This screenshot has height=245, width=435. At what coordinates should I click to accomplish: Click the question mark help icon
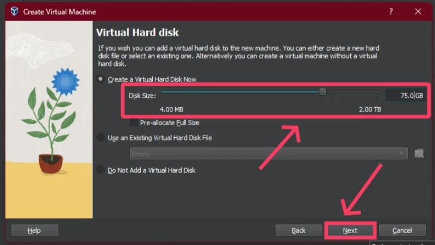(x=391, y=11)
